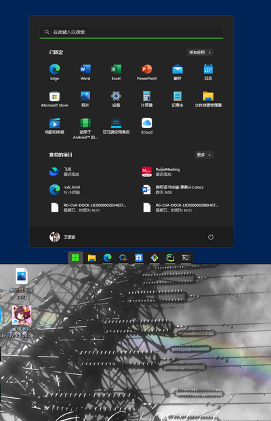
Task: Select the Mahjong game shortcut on desktop
Action: (x=22, y=321)
